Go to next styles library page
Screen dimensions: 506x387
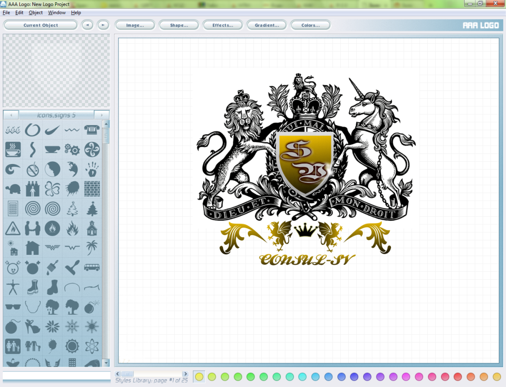(x=185, y=374)
